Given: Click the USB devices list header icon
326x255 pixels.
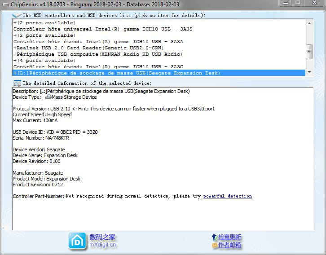Looking at the screenshot, I should [x=17, y=15].
